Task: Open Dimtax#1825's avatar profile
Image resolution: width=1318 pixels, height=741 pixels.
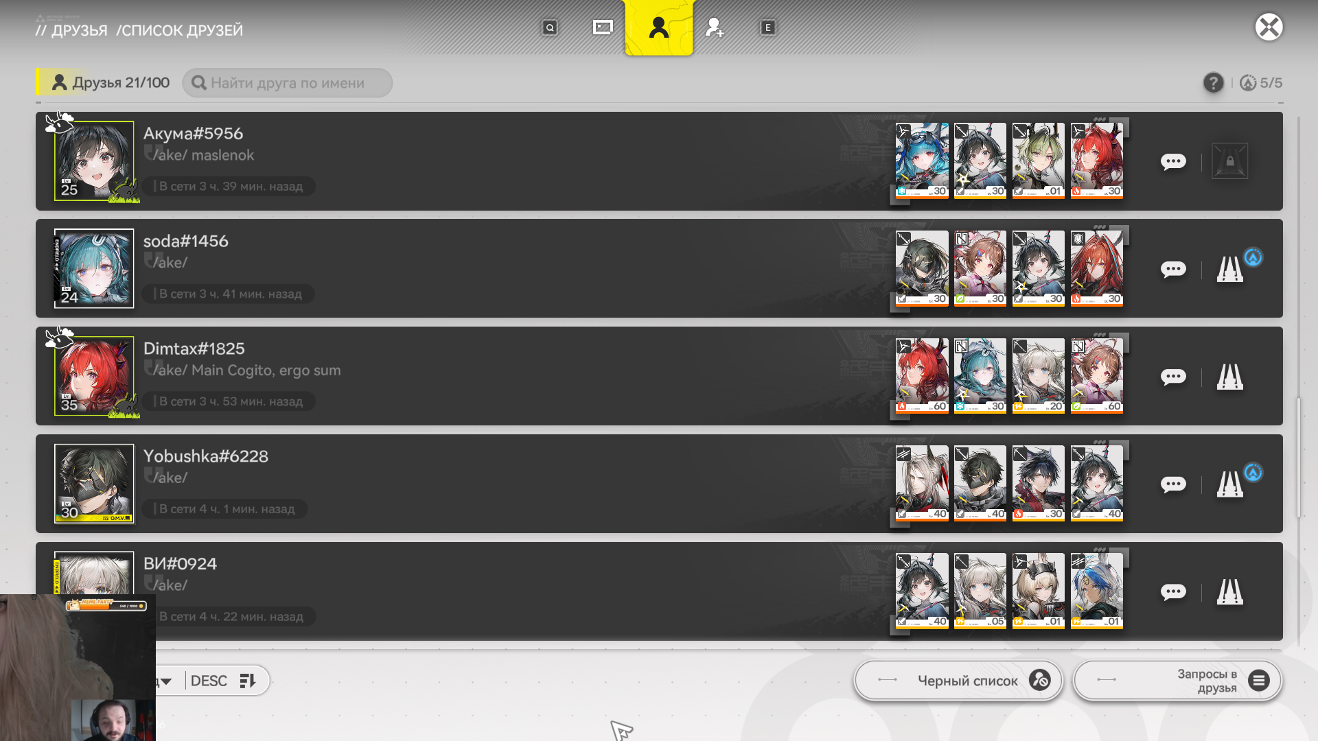Action: tap(94, 376)
